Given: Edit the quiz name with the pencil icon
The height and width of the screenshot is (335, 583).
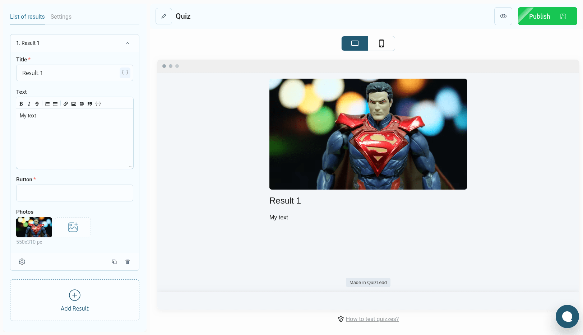Looking at the screenshot, I should click(x=164, y=16).
